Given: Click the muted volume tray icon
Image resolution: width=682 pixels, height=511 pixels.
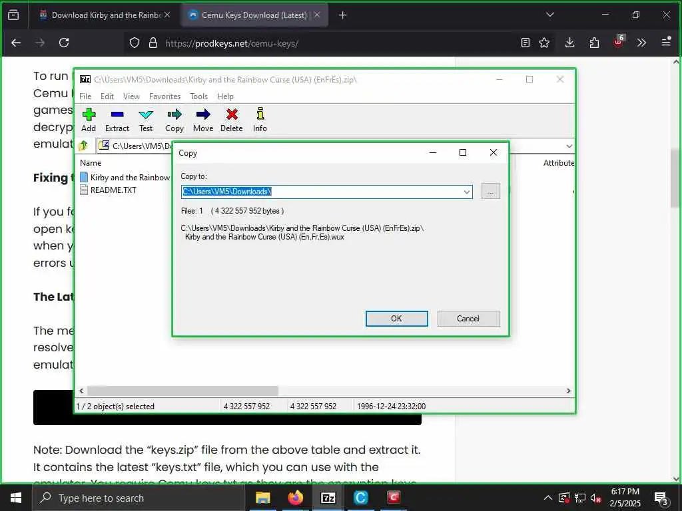Looking at the screenshot, I should (596, 498).
